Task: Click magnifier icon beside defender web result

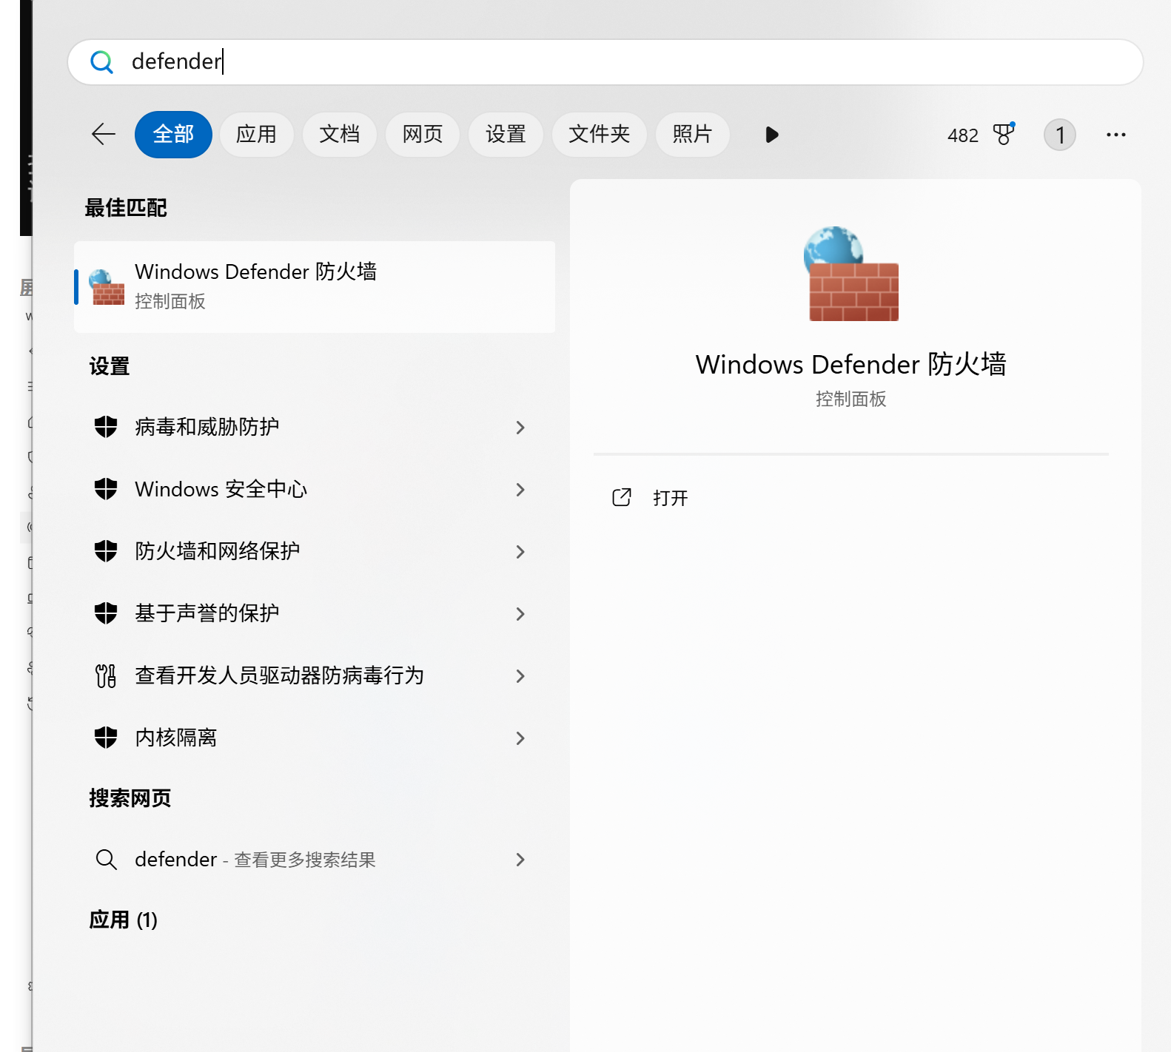Action: click(x=107, y=860)
